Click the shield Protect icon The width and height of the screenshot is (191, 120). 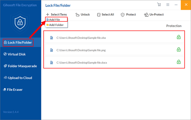(x=123, y=15)
